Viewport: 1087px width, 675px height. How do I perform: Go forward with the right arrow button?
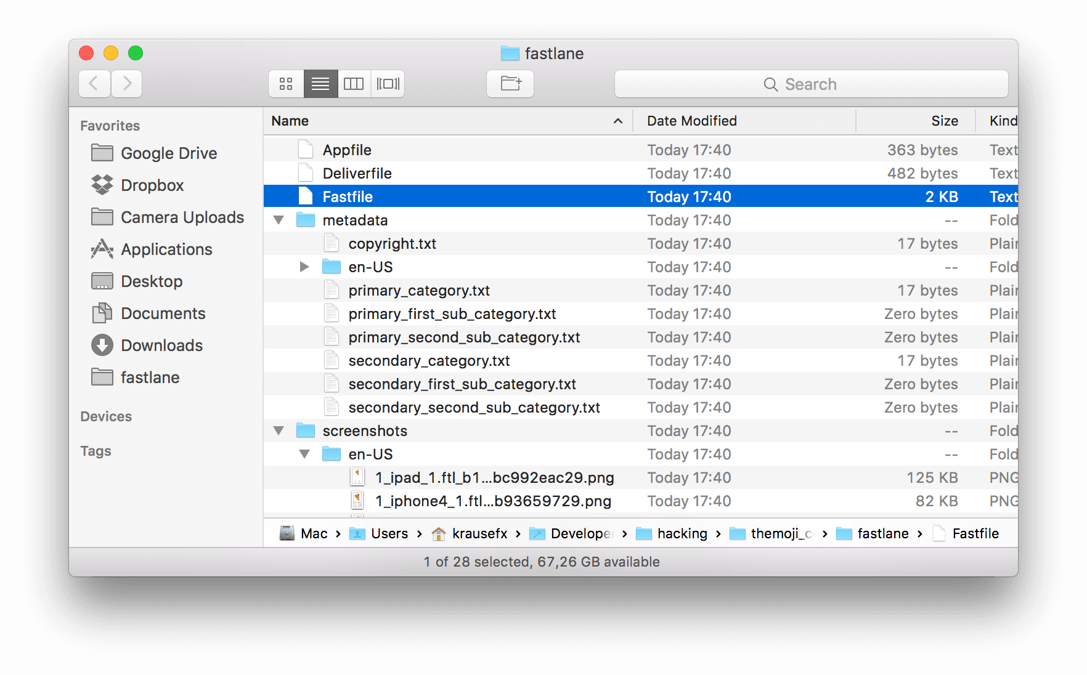point(127,84)
